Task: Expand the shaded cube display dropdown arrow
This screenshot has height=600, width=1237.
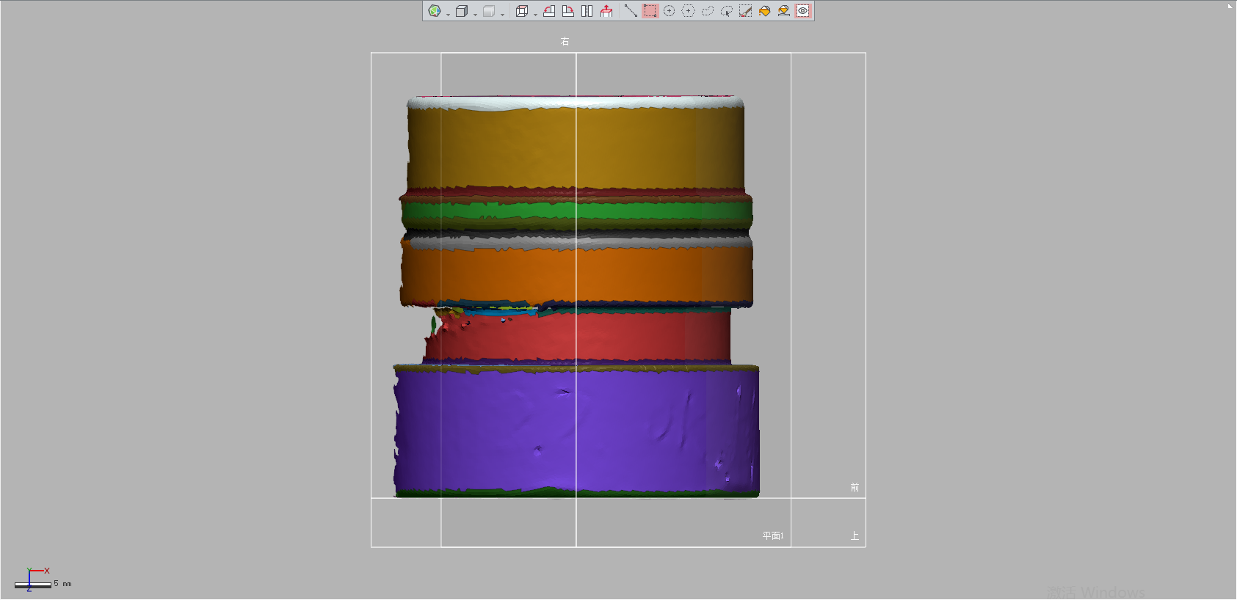Action: coord(475,15)
